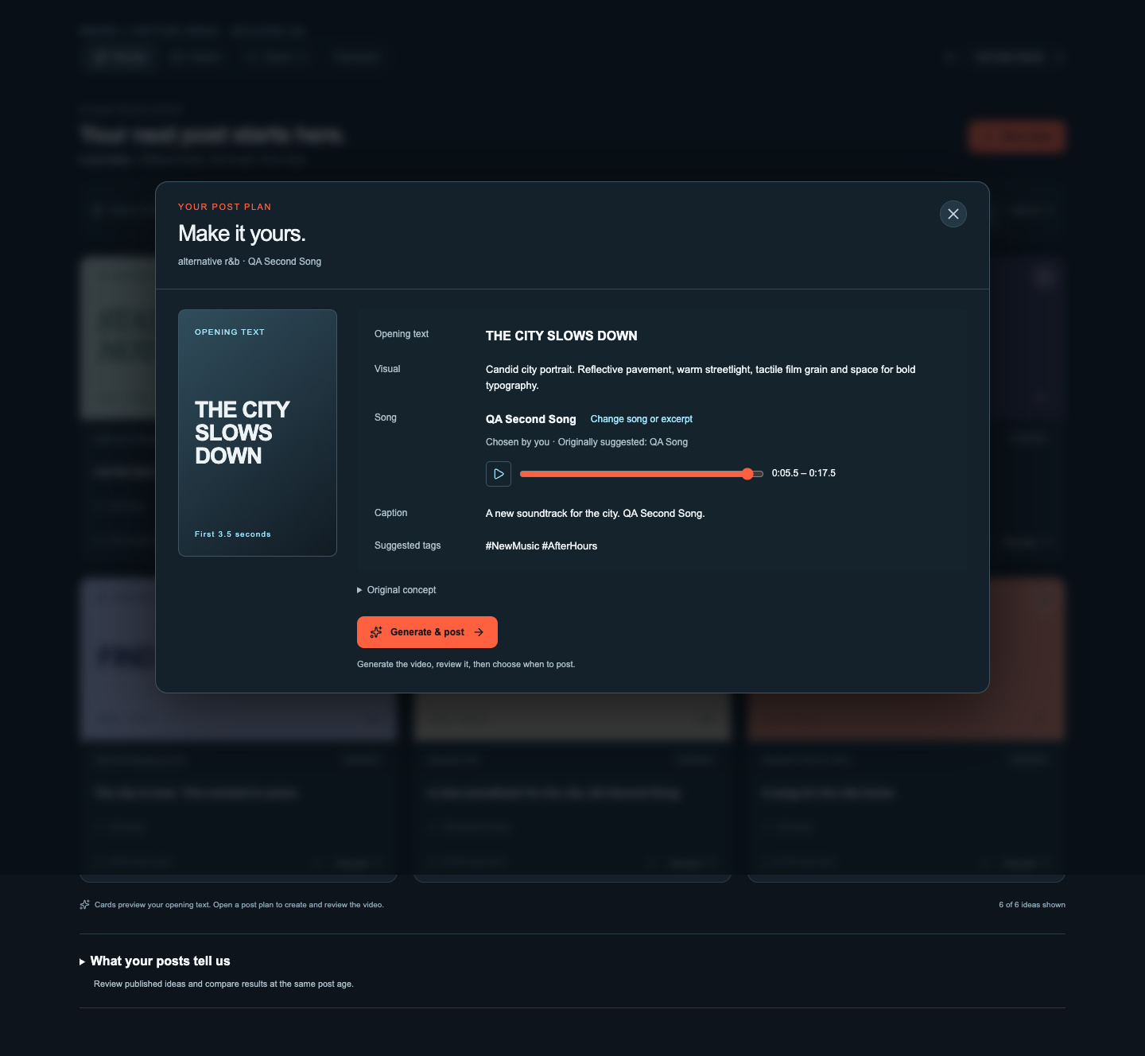
Task: Click Review published ideas description text
Action: [x=223, y=984]
